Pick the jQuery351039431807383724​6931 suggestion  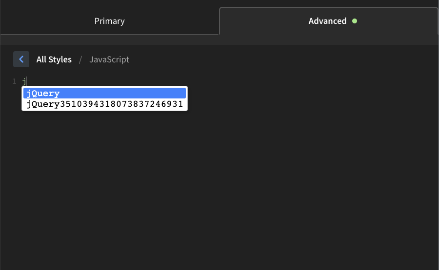point(105,104)
